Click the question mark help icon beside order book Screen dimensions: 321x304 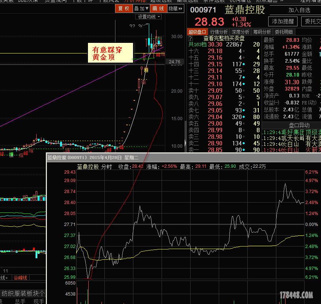point(190,38)
